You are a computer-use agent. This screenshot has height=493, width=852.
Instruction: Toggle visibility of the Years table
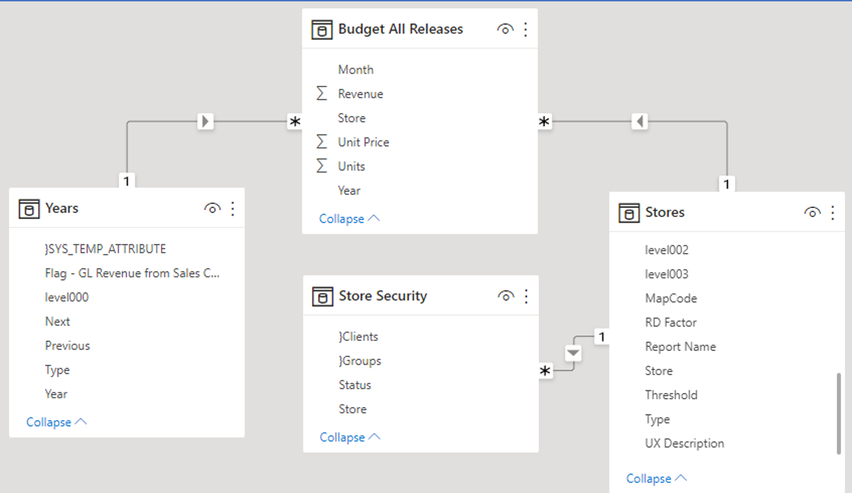212,209
